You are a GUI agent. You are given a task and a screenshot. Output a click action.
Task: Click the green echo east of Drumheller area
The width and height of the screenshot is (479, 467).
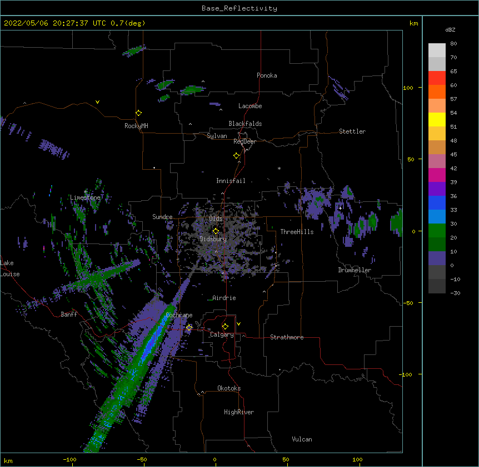(x=396, y=224)
